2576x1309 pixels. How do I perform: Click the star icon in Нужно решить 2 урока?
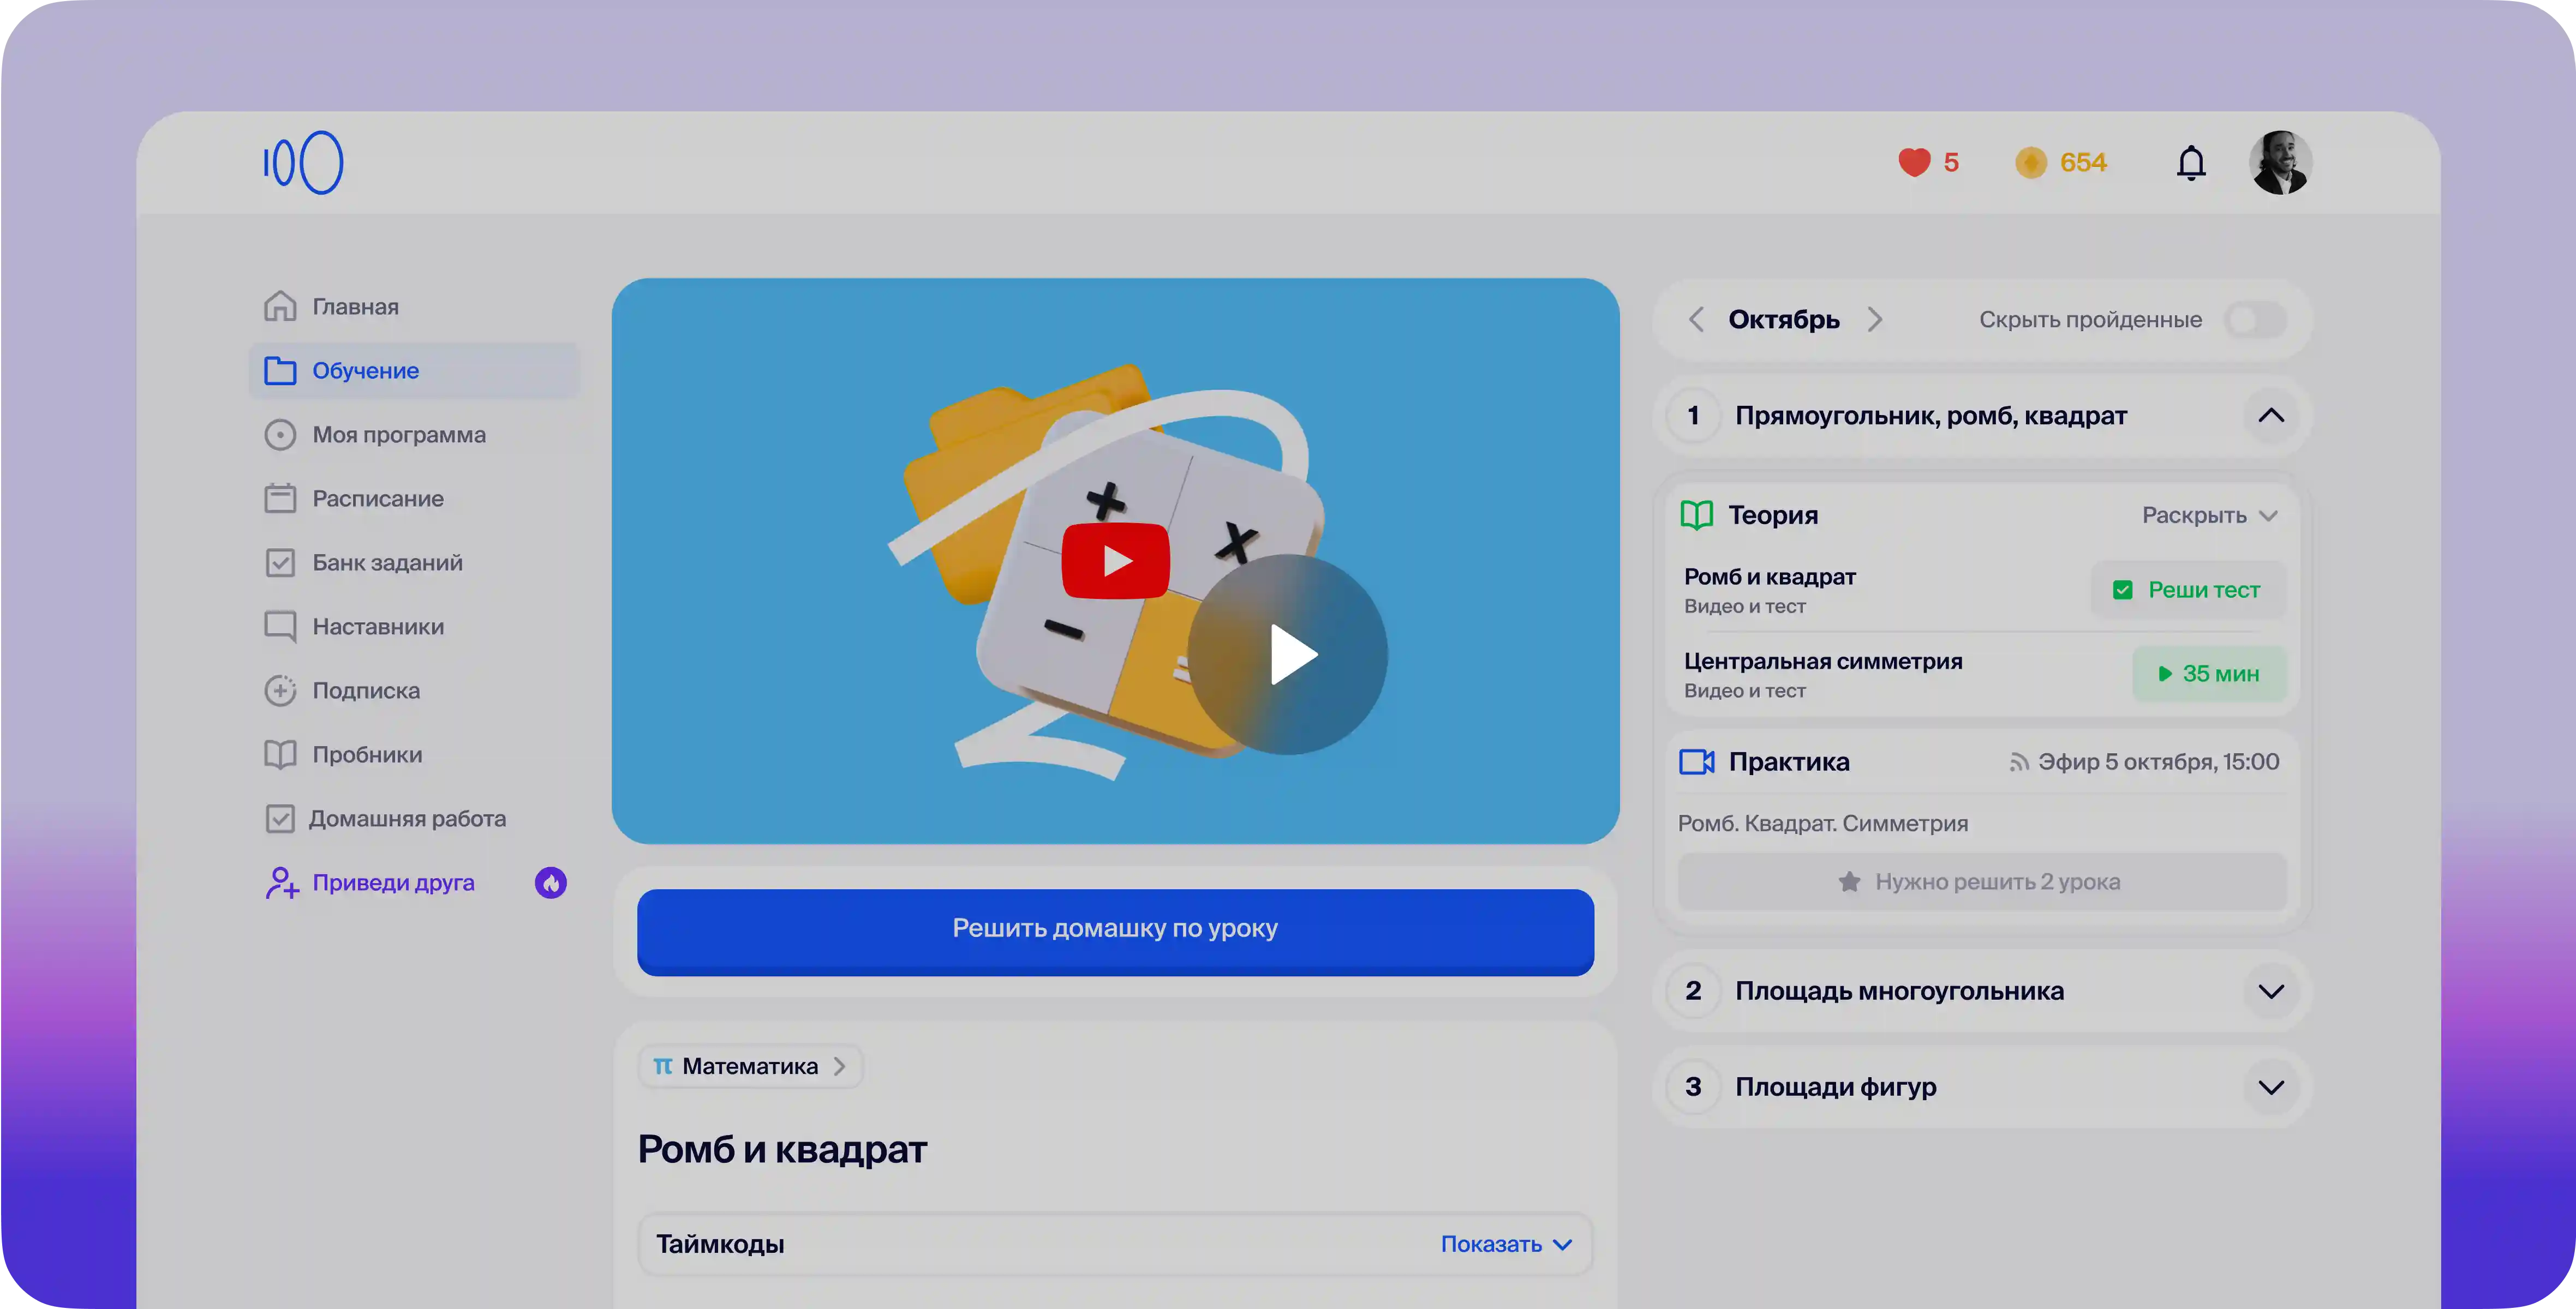pos(1849,881)
